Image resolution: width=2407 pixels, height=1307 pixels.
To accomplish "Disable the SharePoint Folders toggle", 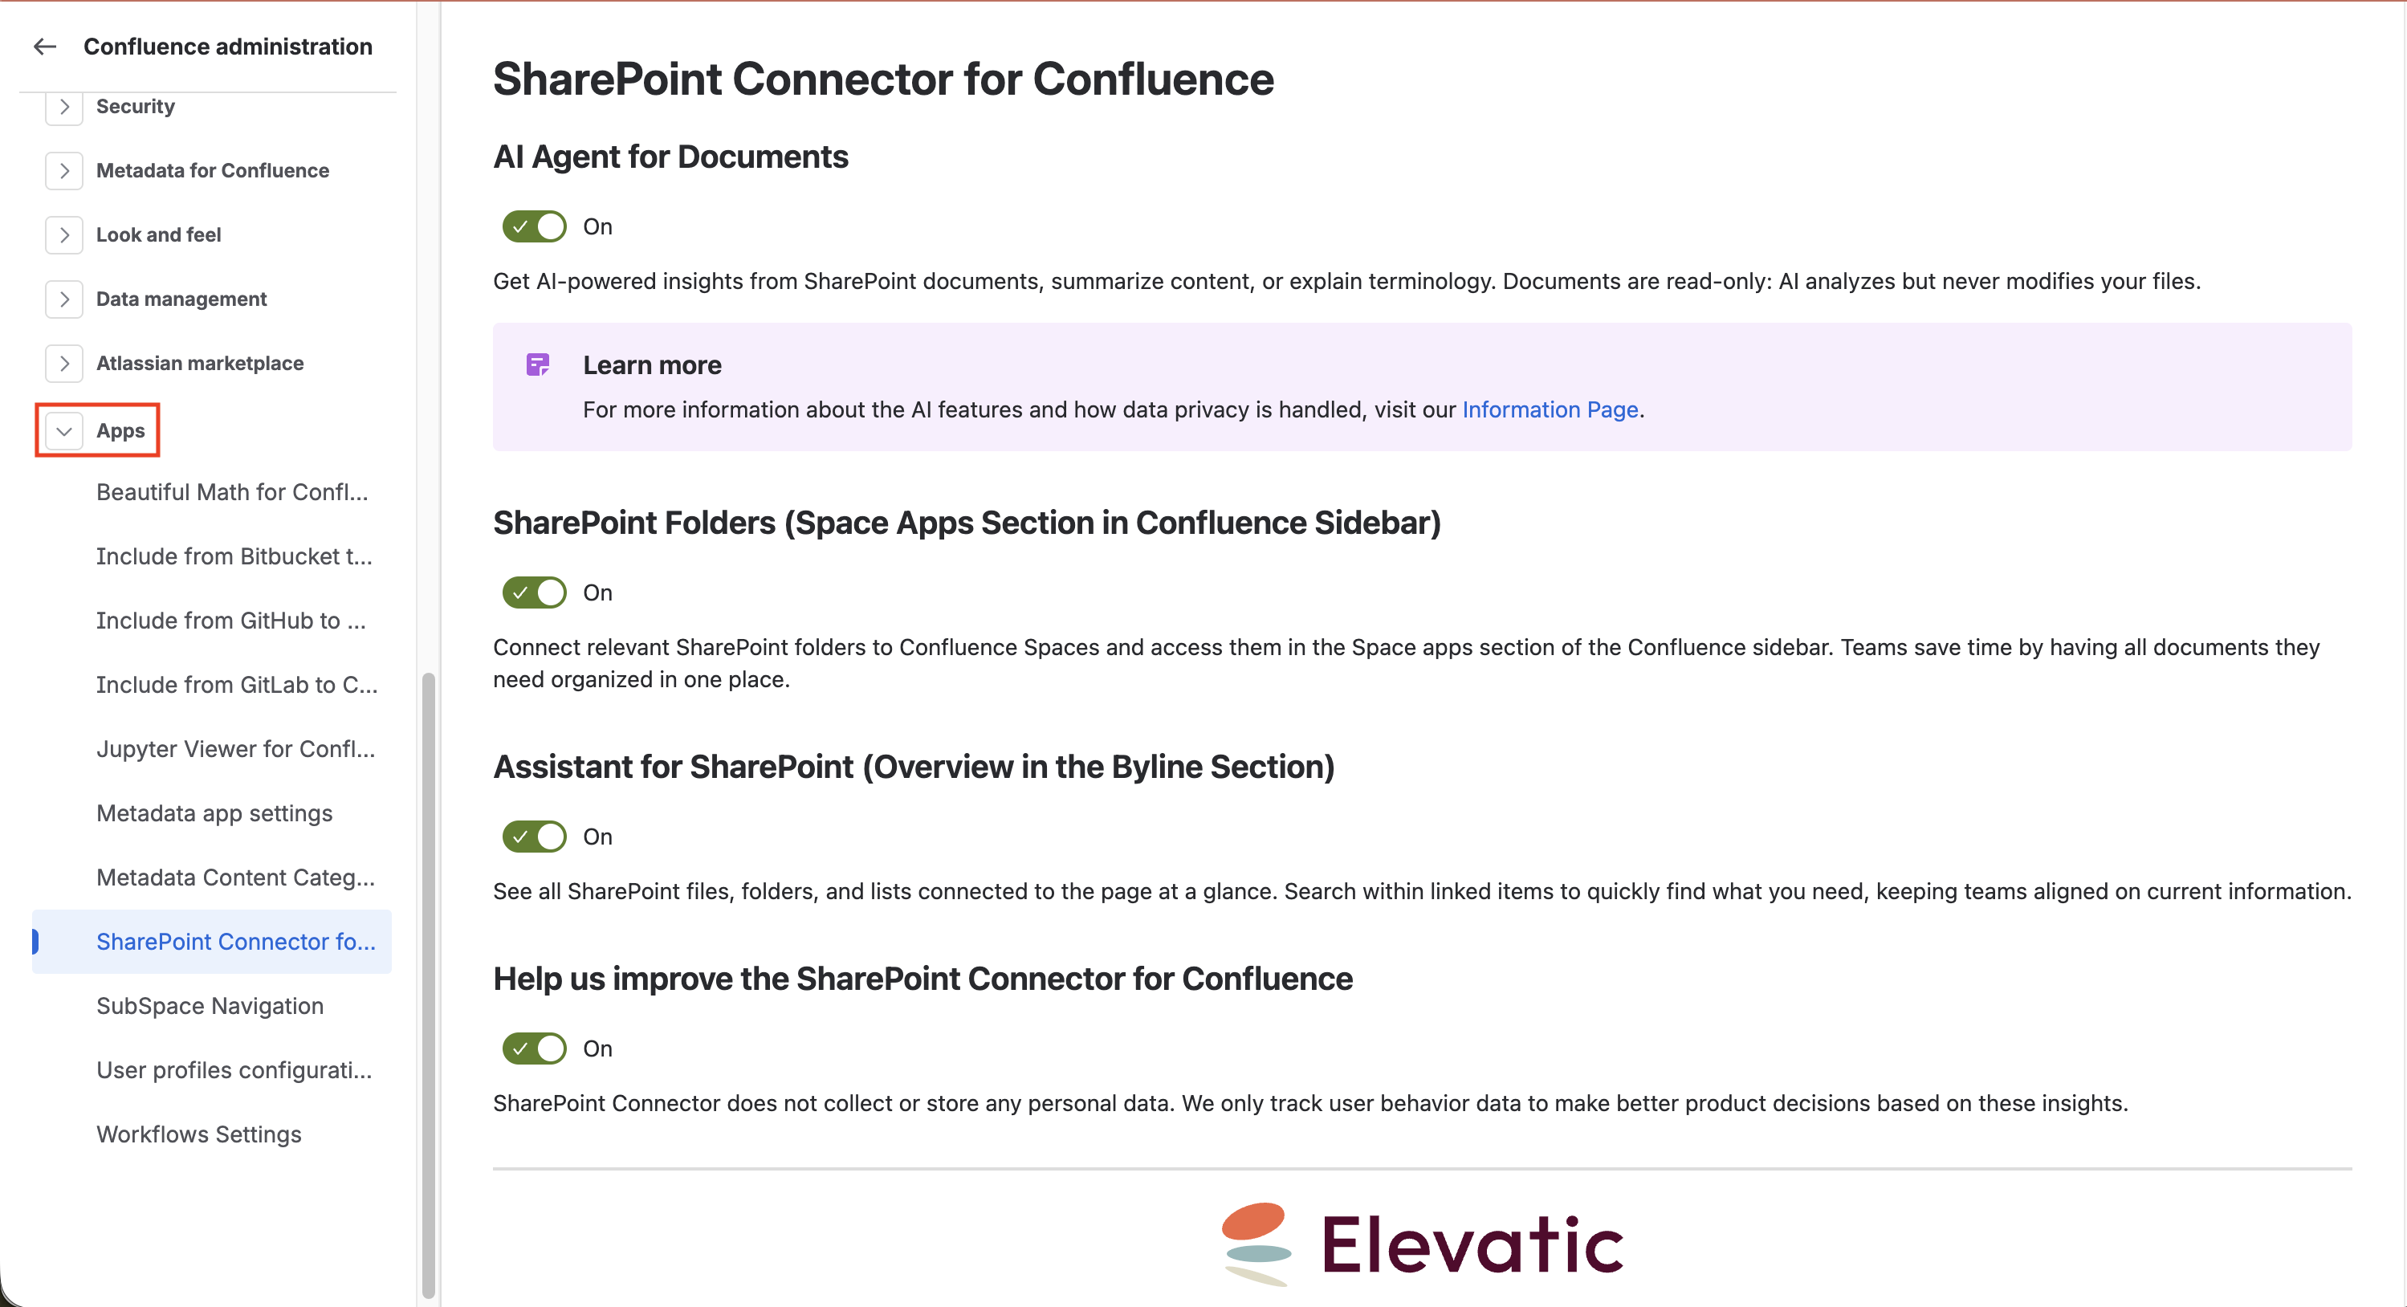I will (535, 592).
